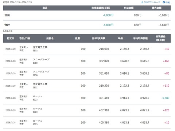Click ローツェ in the -5,680 row
This screenshot has width=175, height=131.
click(38, 96)
